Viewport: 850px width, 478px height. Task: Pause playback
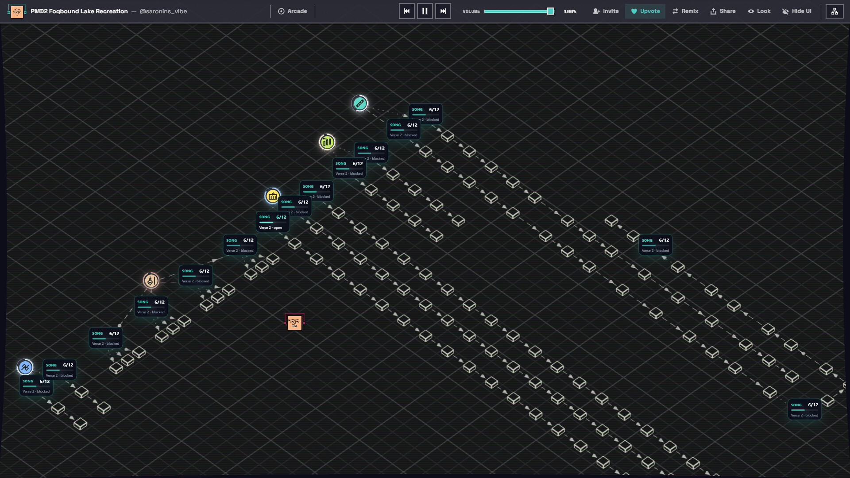[425, 11]
